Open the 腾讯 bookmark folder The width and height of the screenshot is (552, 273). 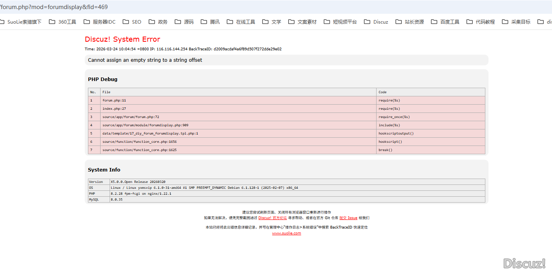(x=210, y=22)
